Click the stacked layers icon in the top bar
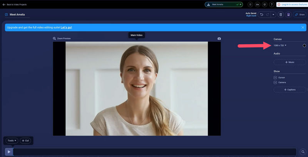 [264, 5]
